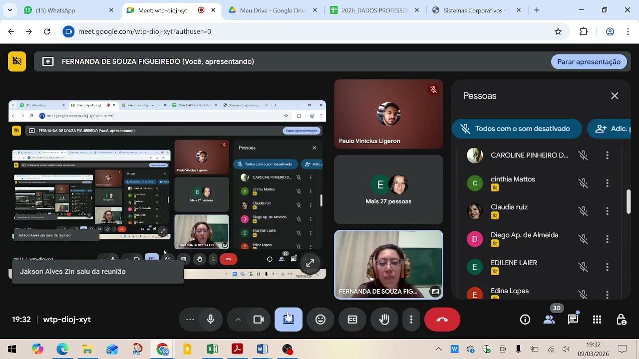Open people panel icon with 30 badge
This screenshot has height=359, width=639.
[x=549, y=320]
